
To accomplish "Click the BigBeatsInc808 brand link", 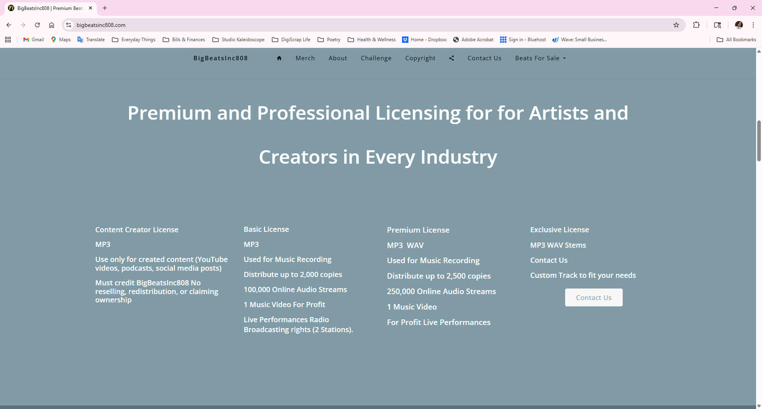I will 221,58.
